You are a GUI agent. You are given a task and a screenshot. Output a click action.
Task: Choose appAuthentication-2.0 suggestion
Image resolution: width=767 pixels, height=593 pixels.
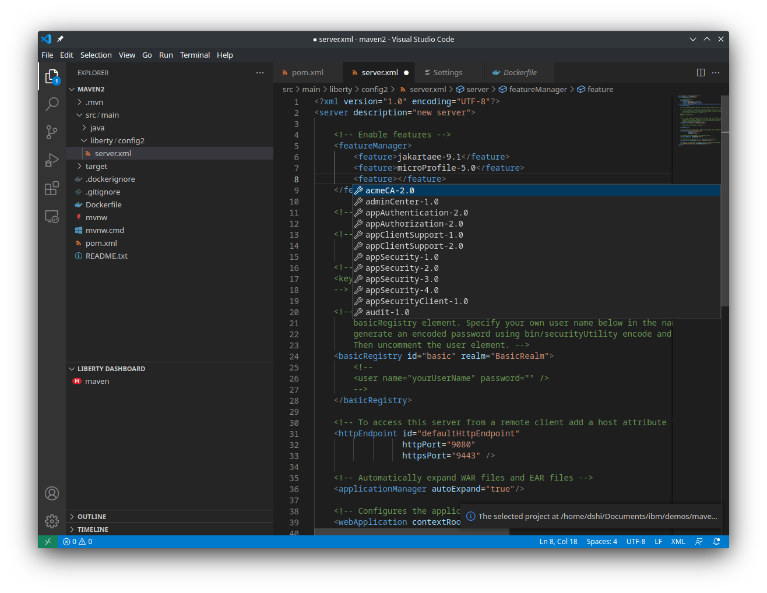click(x=536, y=213)
